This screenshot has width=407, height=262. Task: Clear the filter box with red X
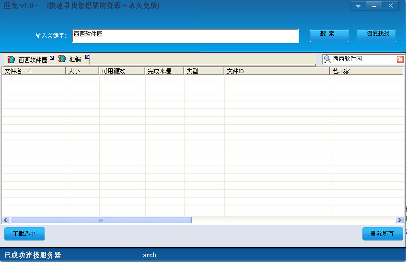tap(400, 59)
